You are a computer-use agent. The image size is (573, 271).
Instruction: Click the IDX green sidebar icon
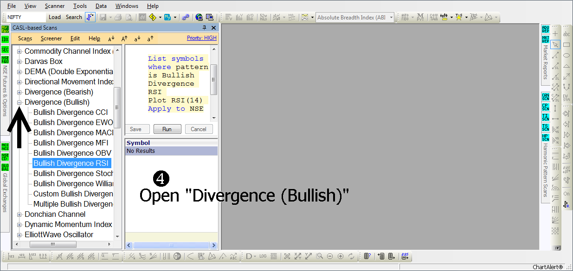click(x=5, y=39)
